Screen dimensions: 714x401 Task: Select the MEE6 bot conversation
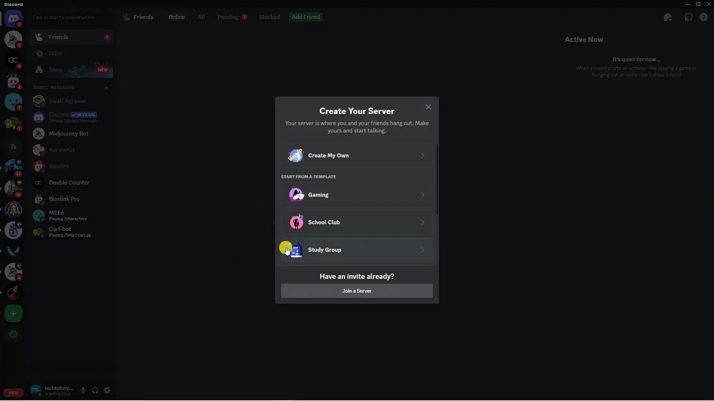pyautogui.click(x=73, y=215)
